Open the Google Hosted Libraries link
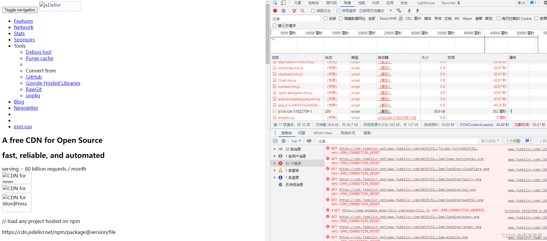547x241 pixels. [x=53, y=83]
